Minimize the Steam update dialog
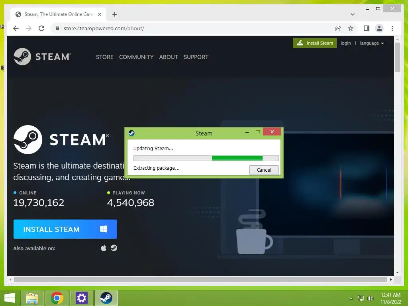 pyautogui.click(x=247, y=132)
